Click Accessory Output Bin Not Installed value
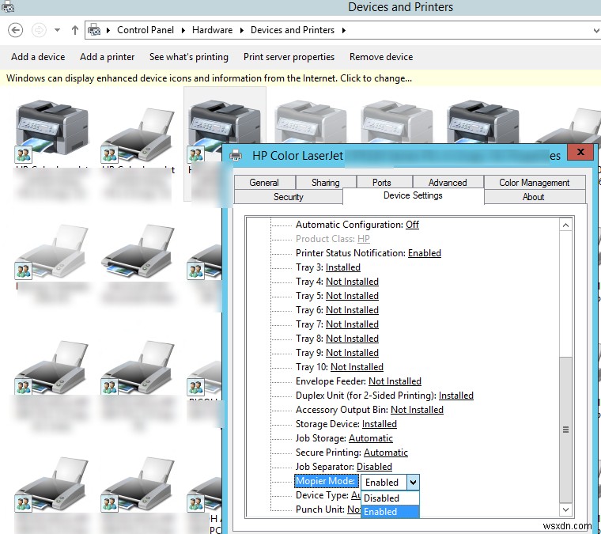This screenshot has width=601, height=534. click(x=417, y=410)
